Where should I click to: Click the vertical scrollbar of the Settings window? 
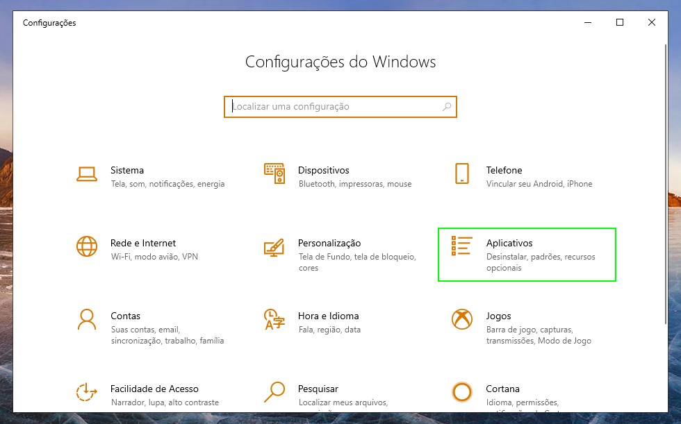(666, 183)
